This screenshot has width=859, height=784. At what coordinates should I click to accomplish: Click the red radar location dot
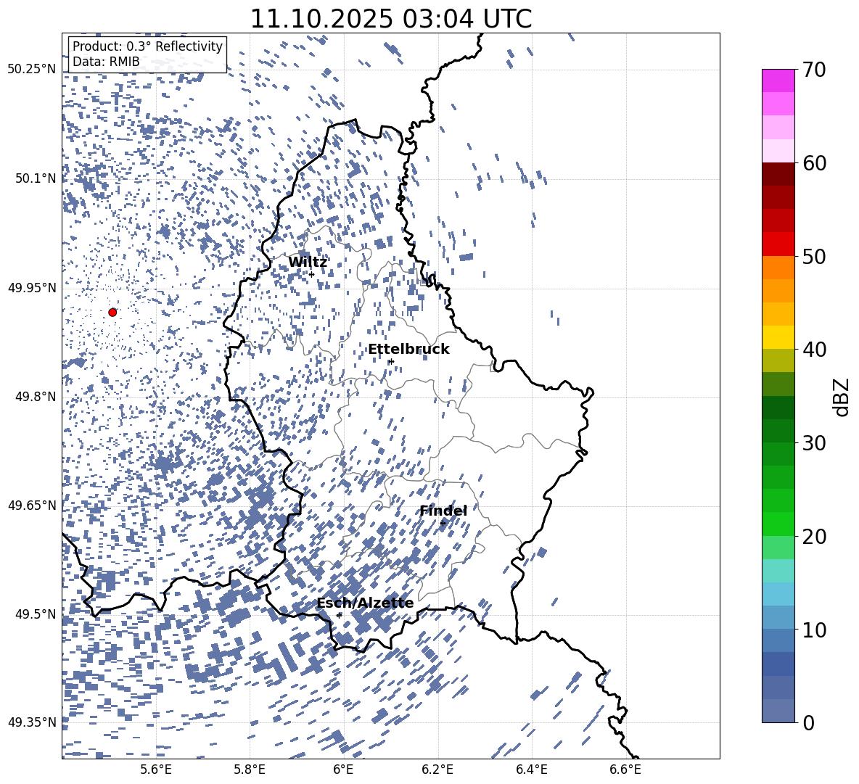pyautogui.click(x=112, y=312)
